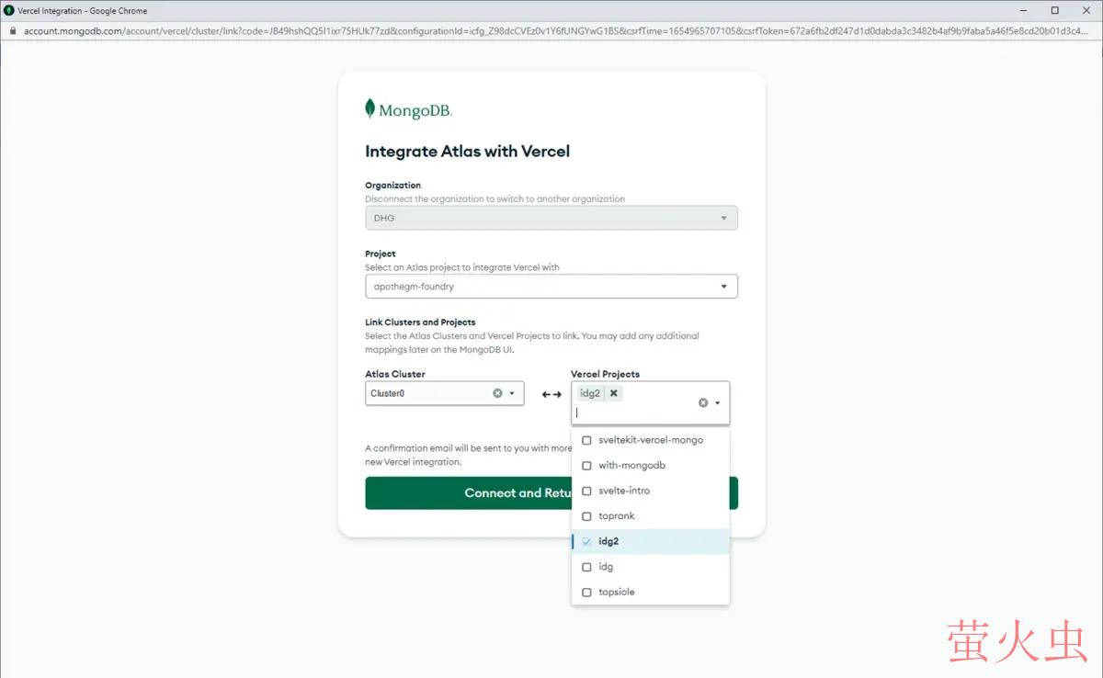Select with-mongodb project option
1103x678 pixels.
[651, 466]
